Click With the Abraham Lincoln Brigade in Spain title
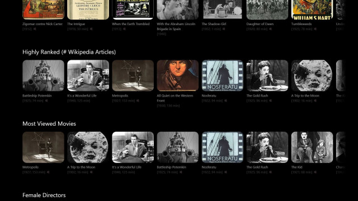The height and width of the screenshot is (201, 358). [x=176, y=26]
